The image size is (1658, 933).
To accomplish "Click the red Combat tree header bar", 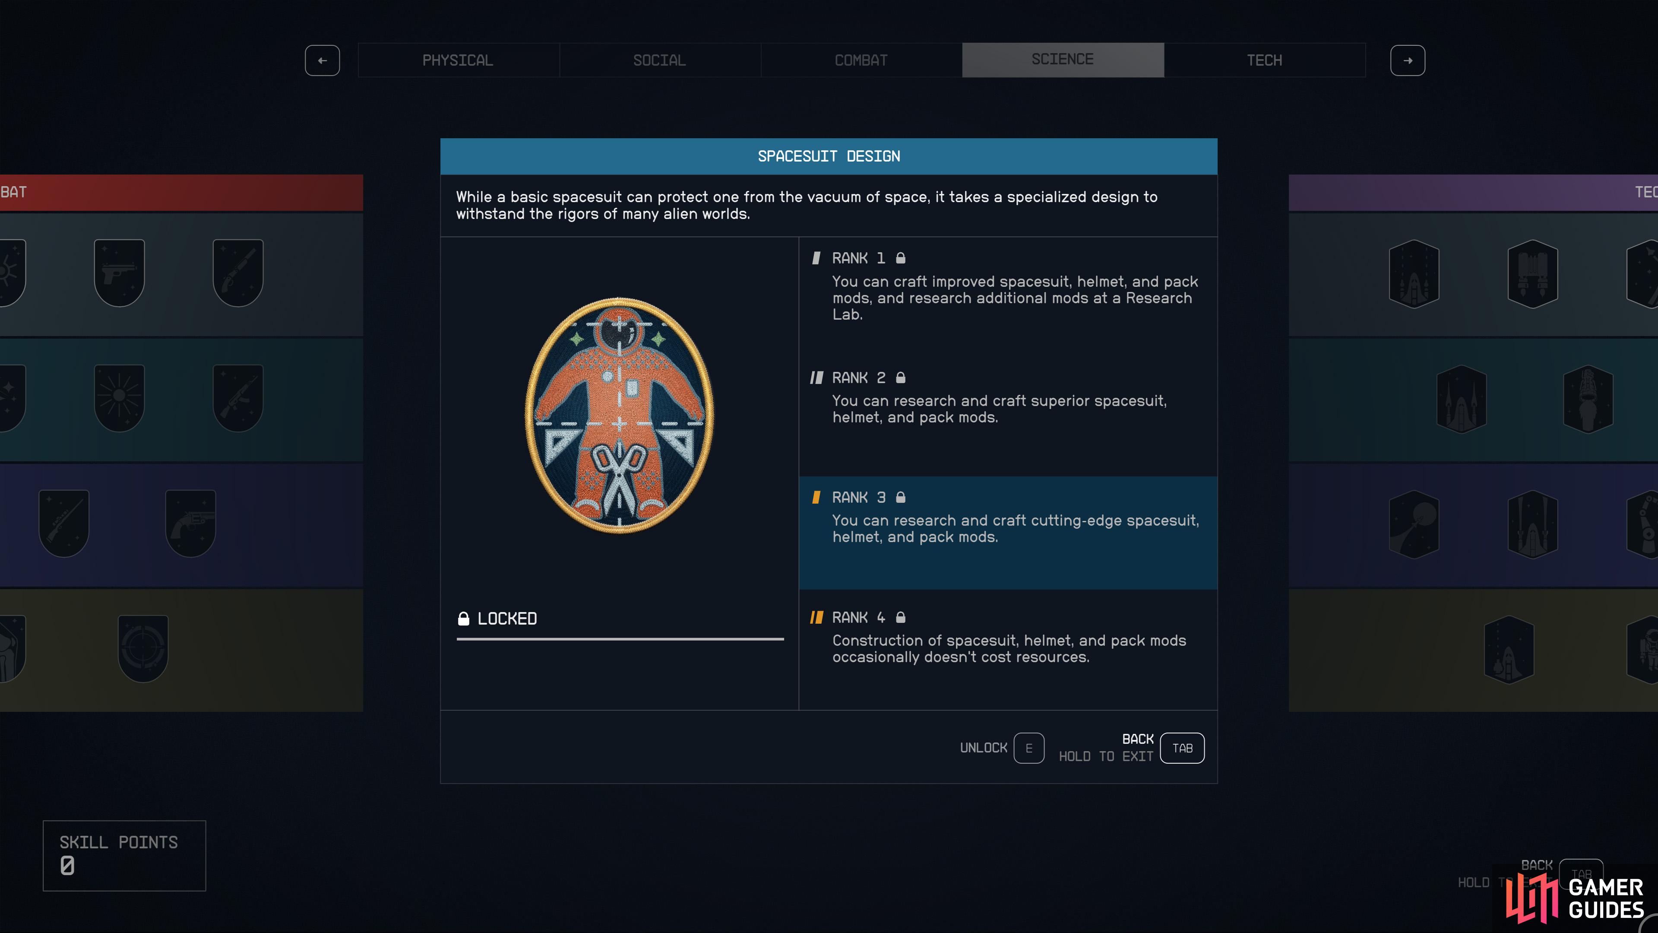I will pos(181,192).
